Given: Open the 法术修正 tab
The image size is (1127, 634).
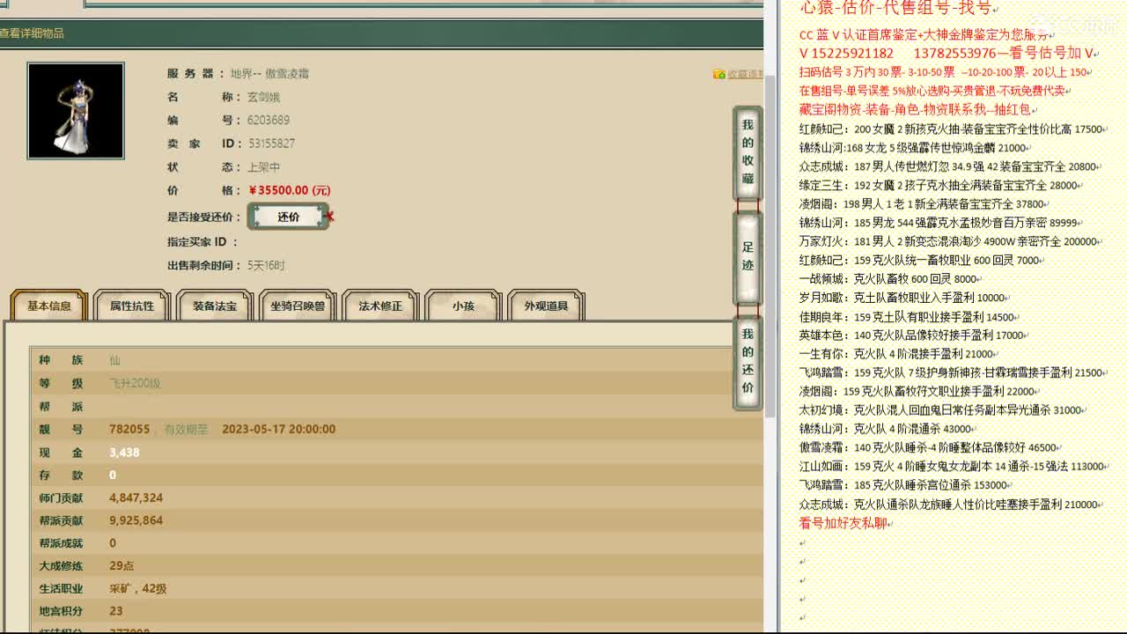Looking at the screenshot, I should coord(380,306).
